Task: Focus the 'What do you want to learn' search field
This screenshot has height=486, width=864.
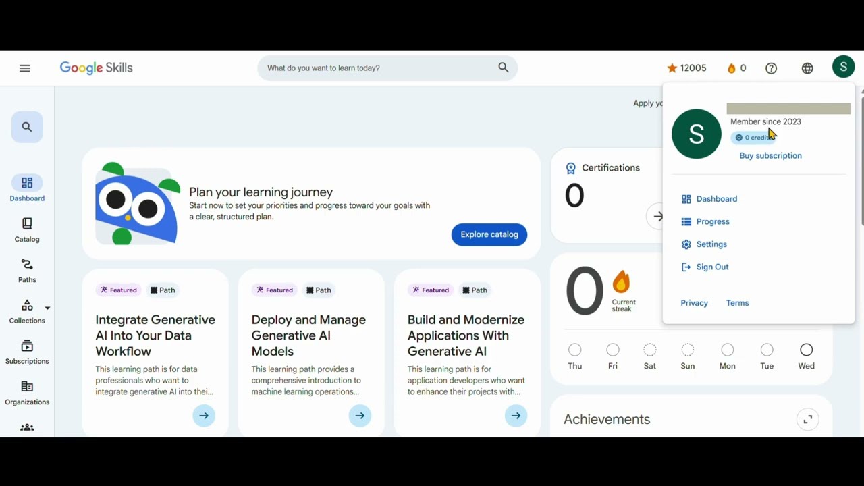Action: click(387, 67)
